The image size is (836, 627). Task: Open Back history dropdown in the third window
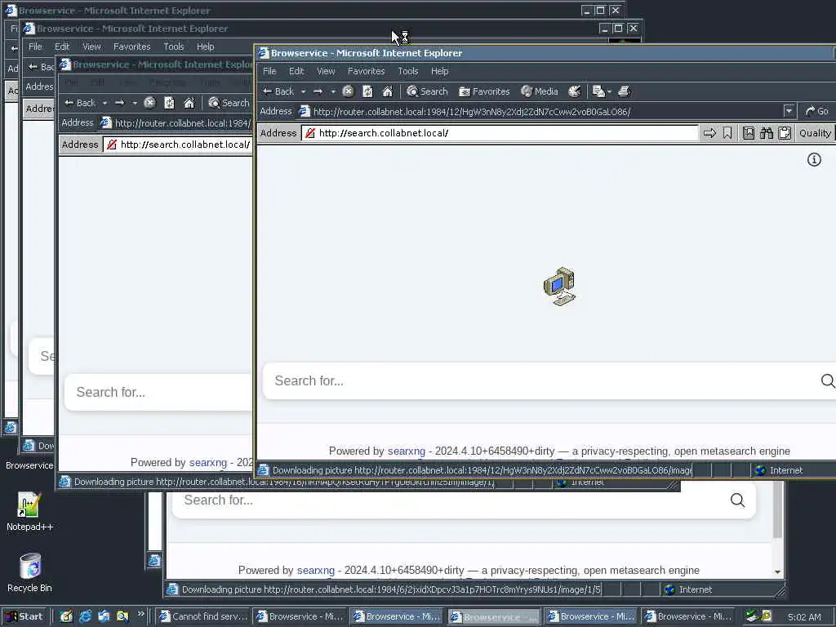105,103
